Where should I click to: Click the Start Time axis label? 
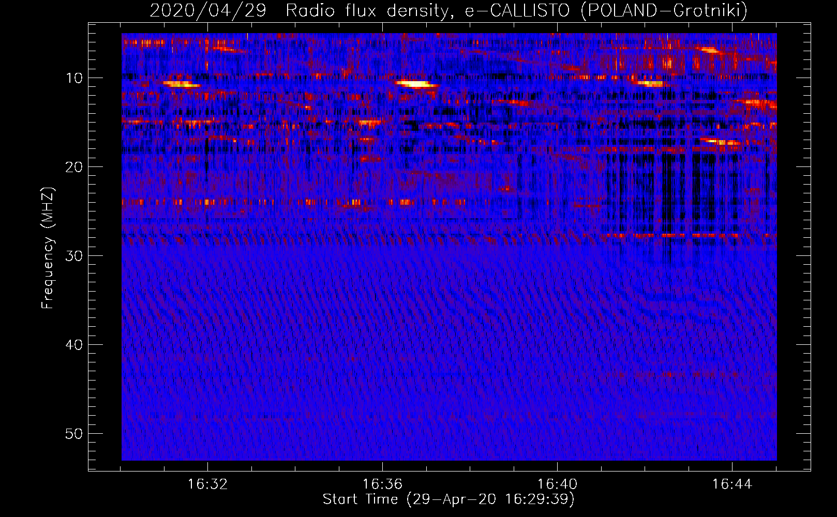[x=449, y=499]
